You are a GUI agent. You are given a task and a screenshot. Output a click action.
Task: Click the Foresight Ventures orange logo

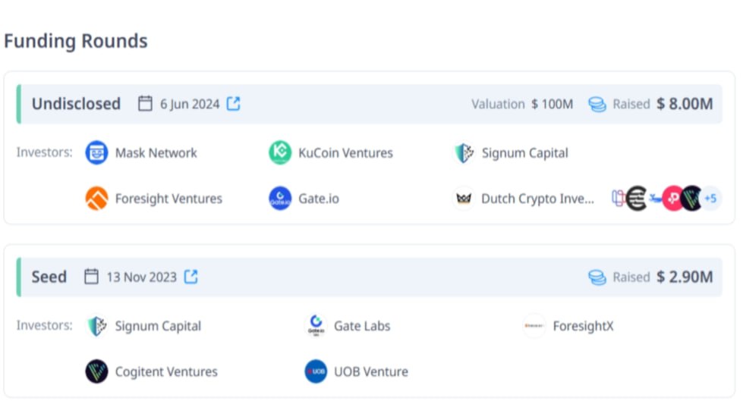click(96, 199)
